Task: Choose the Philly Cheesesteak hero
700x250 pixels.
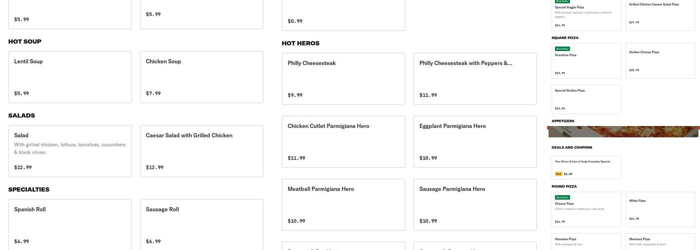Action: click(x=343, y=79)
